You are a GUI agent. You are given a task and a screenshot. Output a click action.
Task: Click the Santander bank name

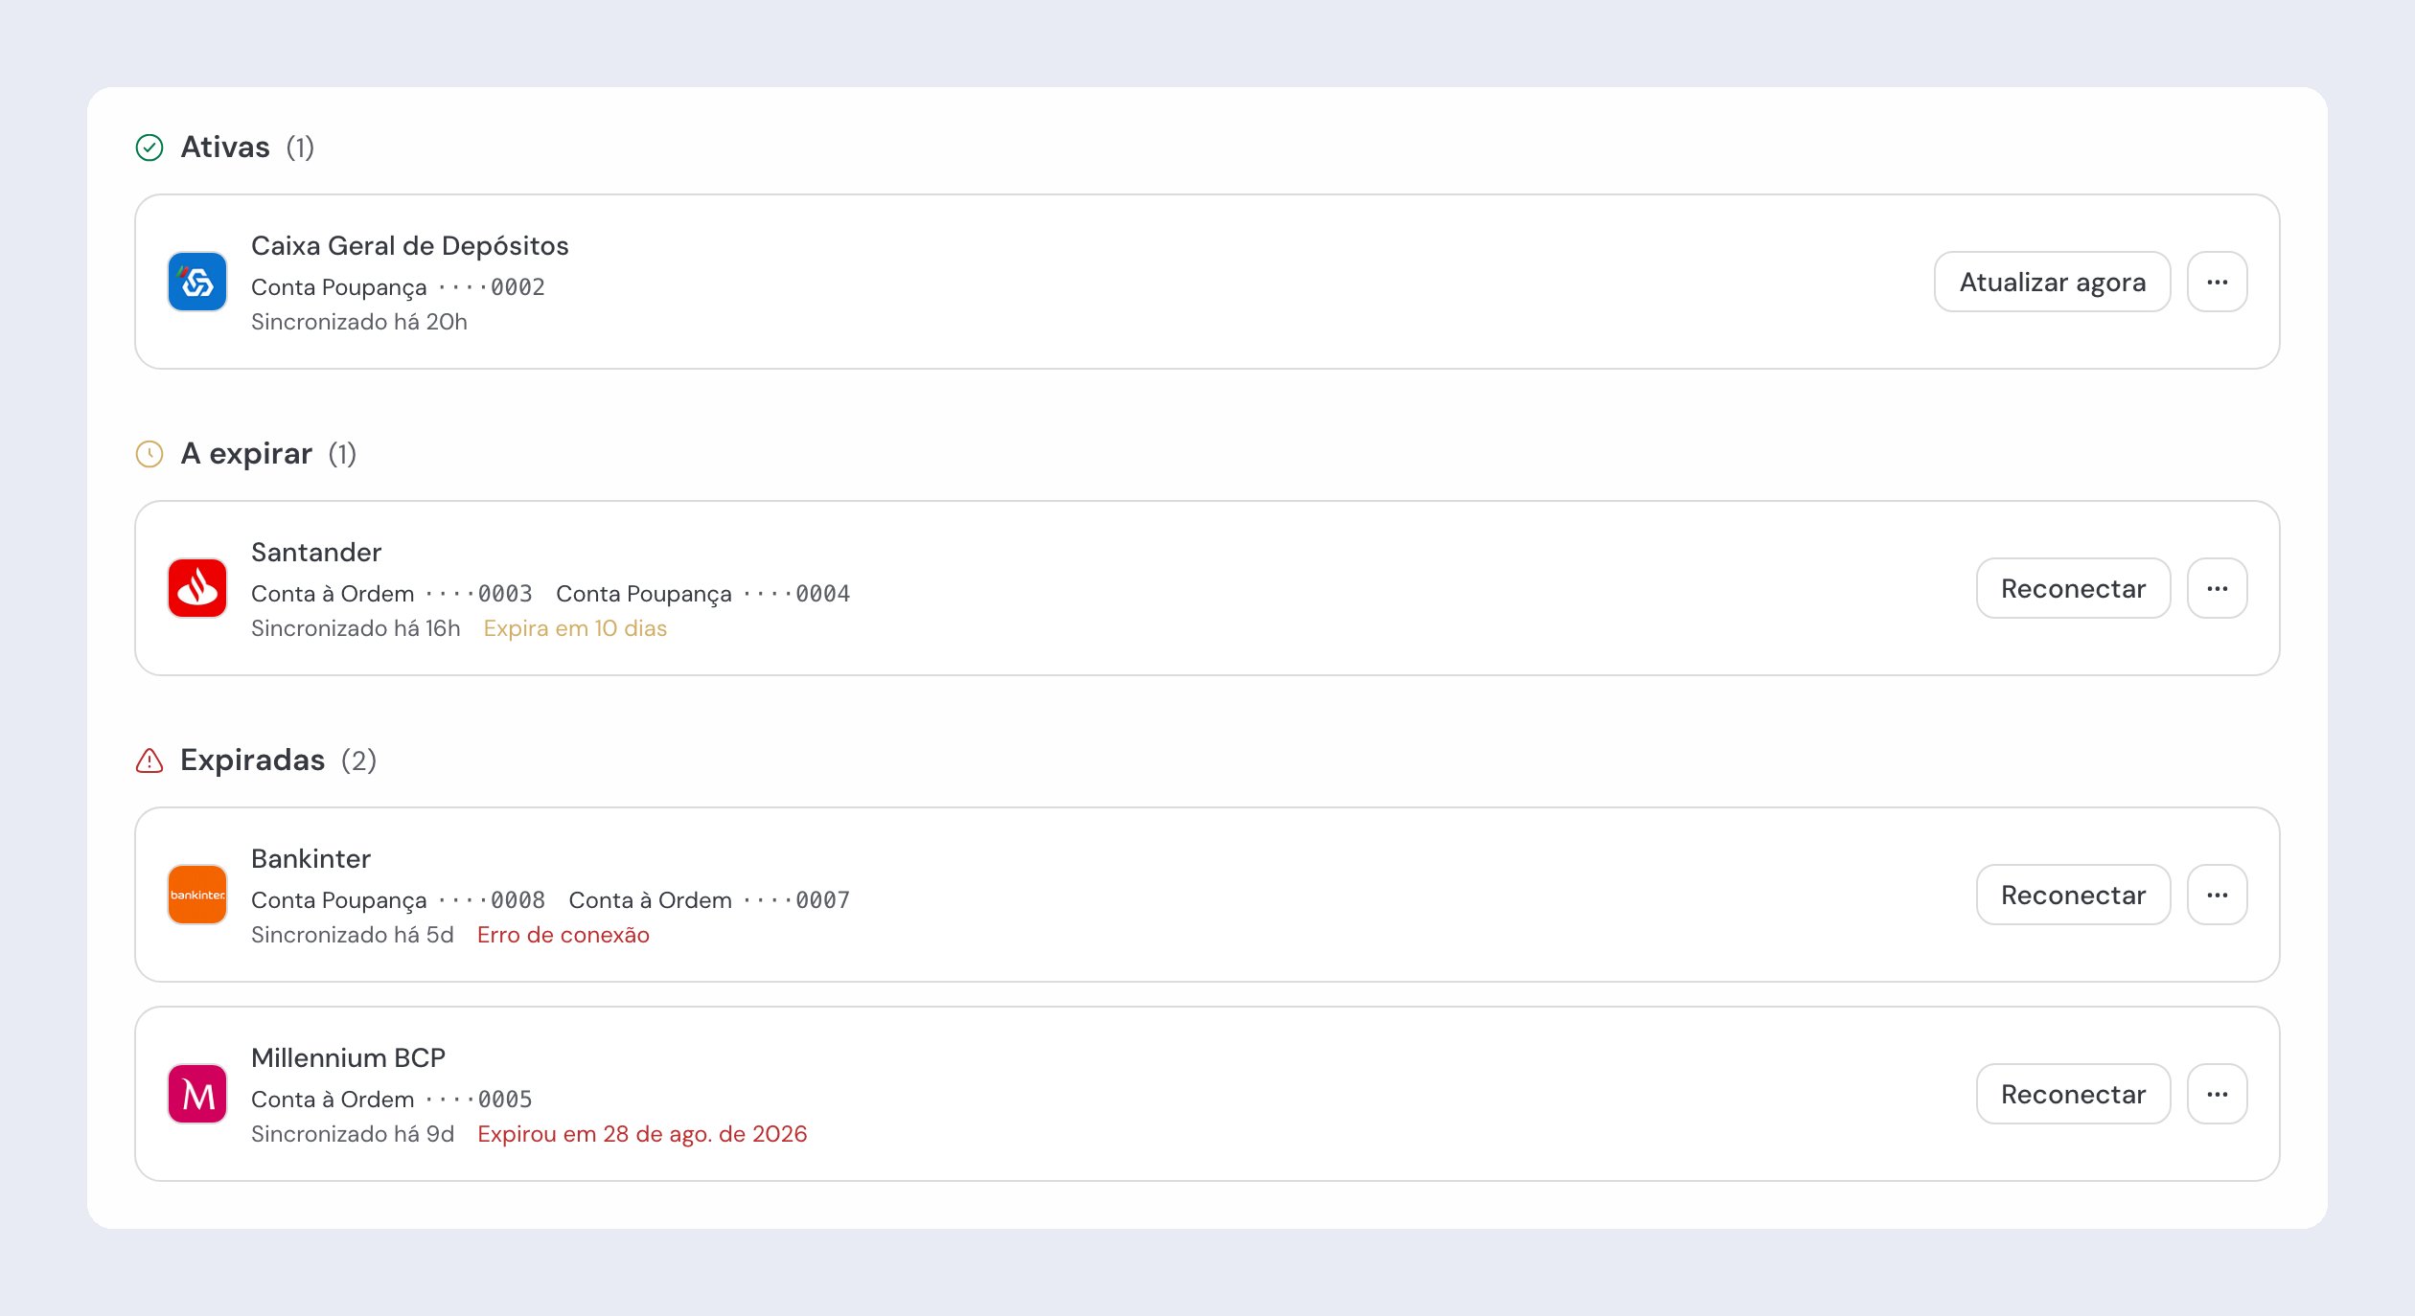(316, 553)
